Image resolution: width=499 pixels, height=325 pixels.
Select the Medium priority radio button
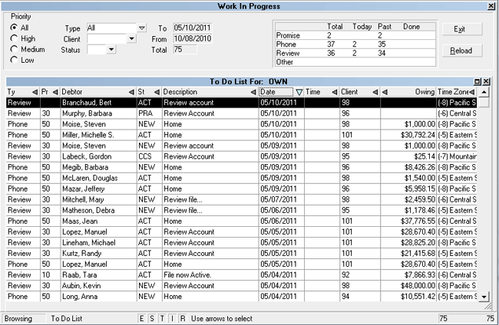pyautogui.click(x=14, y=49)
